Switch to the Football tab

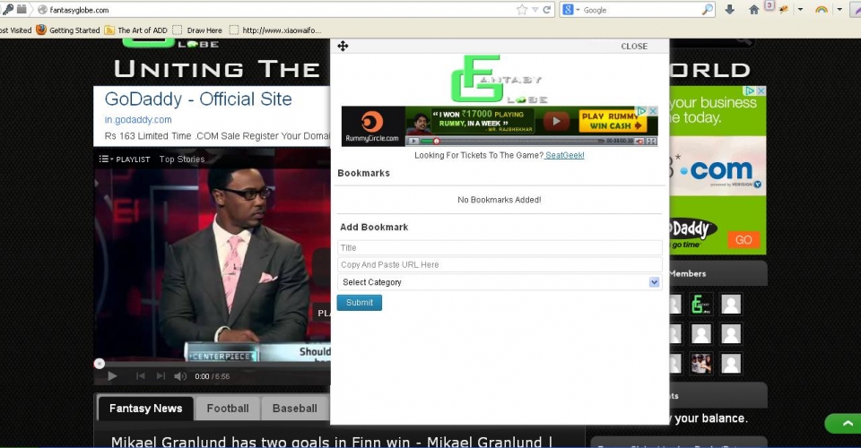[x=227, y=409]
